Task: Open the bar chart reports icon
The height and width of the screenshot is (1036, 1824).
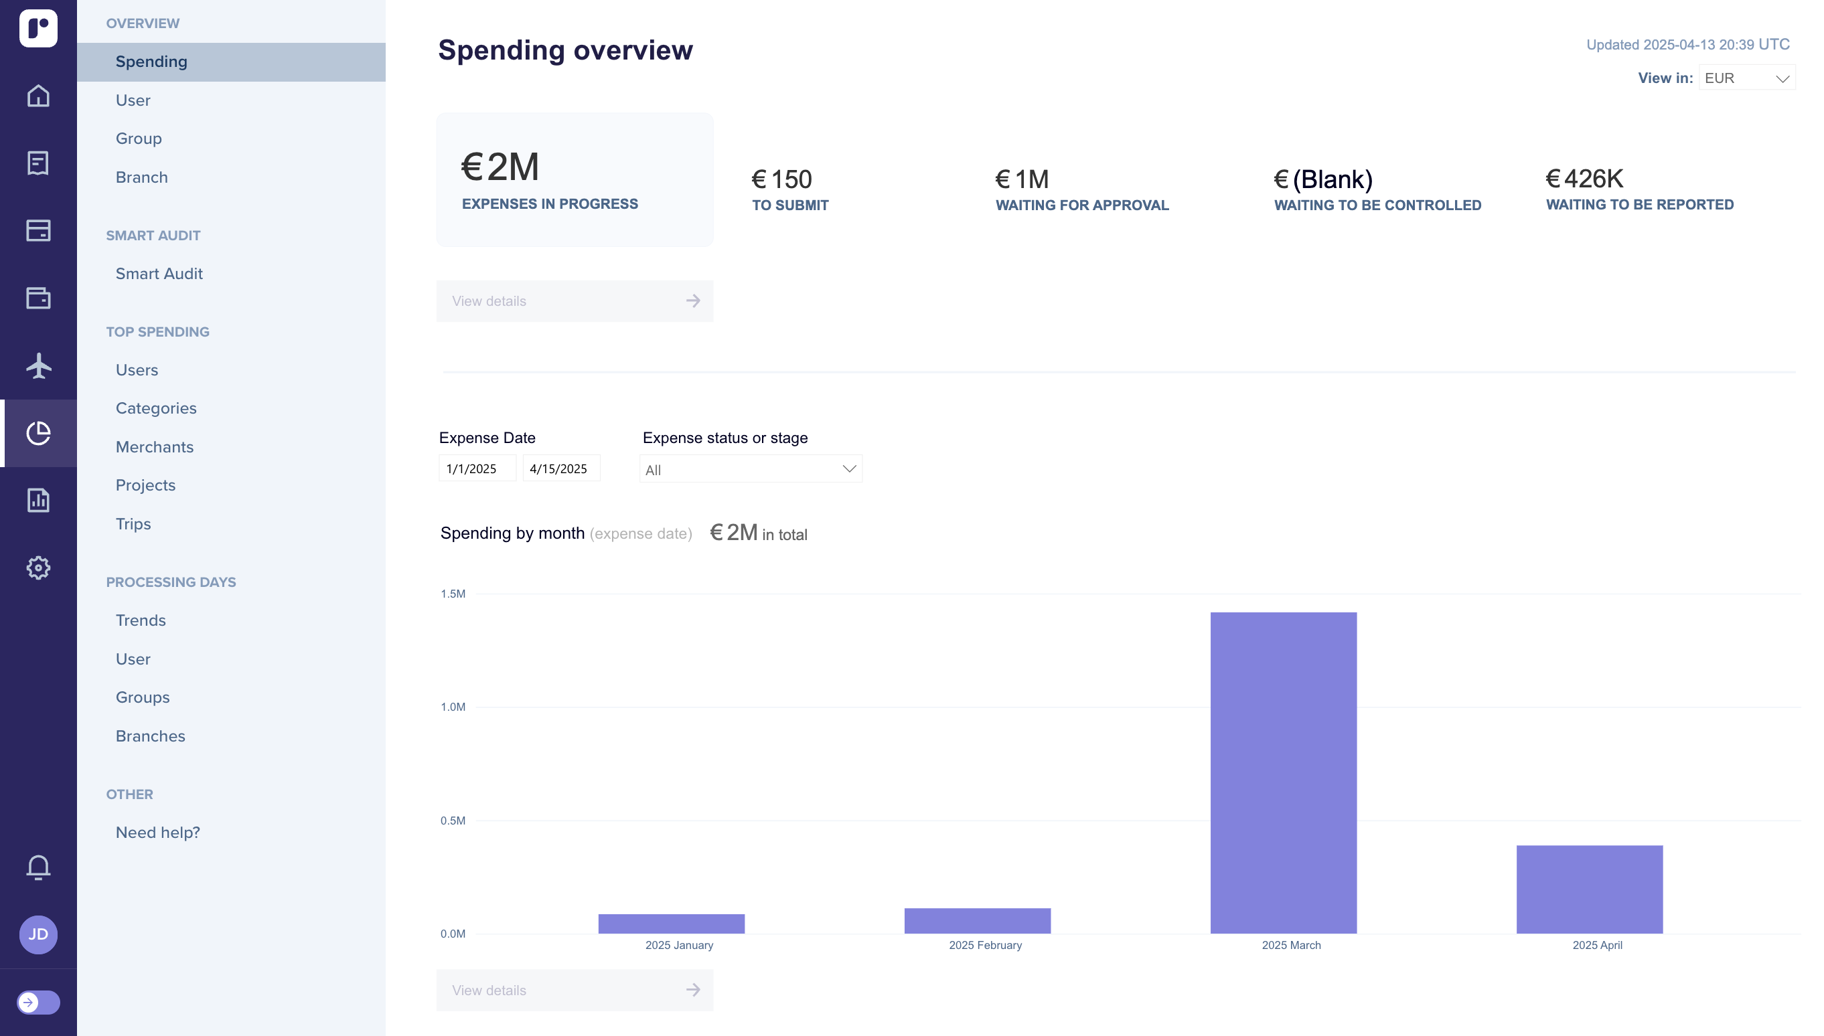Action: pos(38,500)
